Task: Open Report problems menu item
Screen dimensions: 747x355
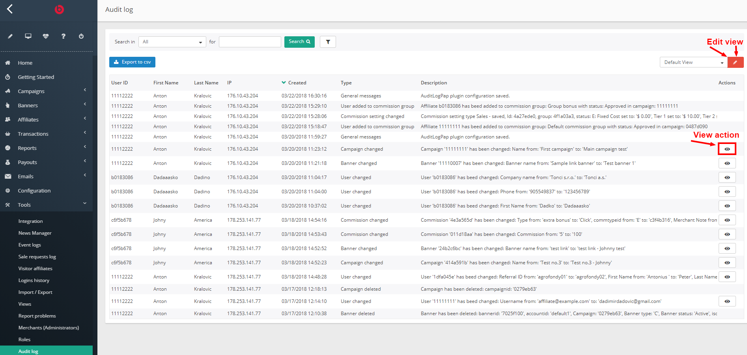Action: (37, 316)
